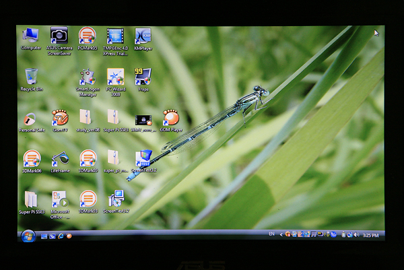Select the KMPlayer shortcut

point(143,38)
